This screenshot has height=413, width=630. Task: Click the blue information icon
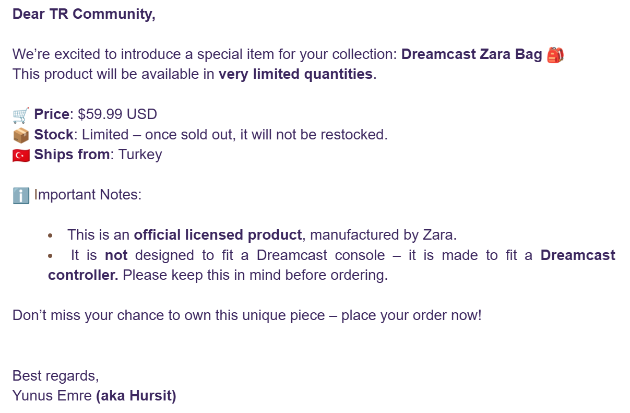pos(21,195)
